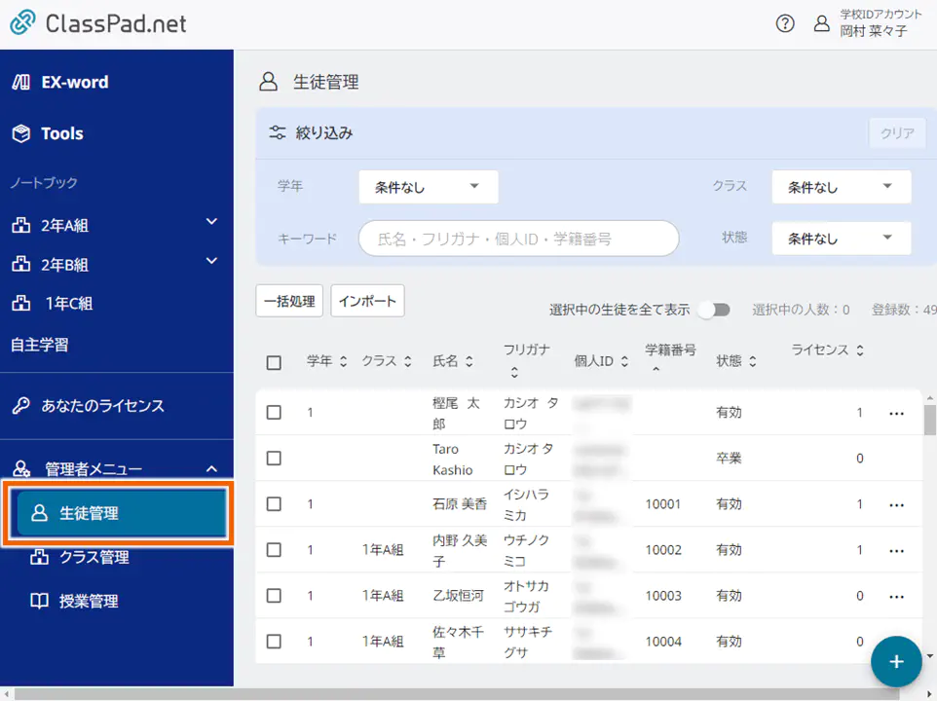
Task: Click the キーワード search input field
Action: point(518,238)
